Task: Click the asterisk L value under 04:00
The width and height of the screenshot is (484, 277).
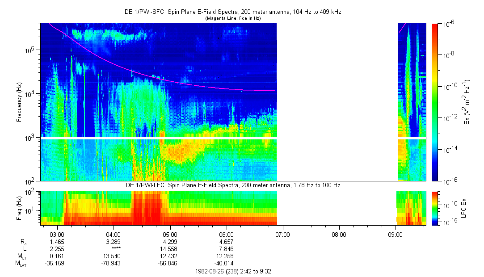Action: click(x=114, y=248)
